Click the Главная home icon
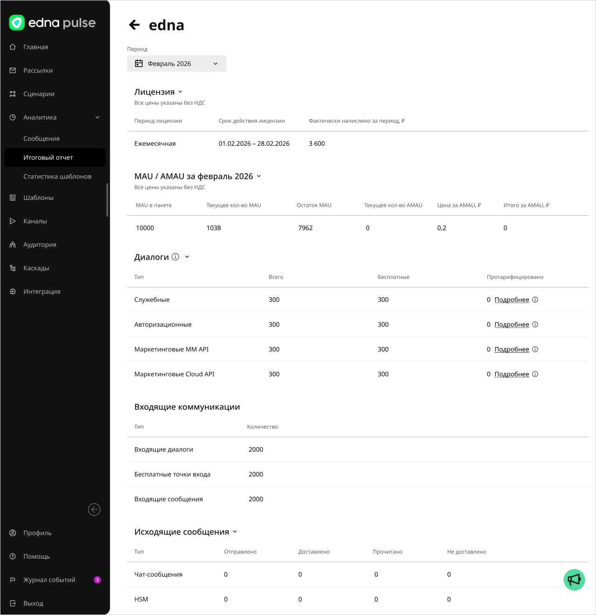 [13, 47]
